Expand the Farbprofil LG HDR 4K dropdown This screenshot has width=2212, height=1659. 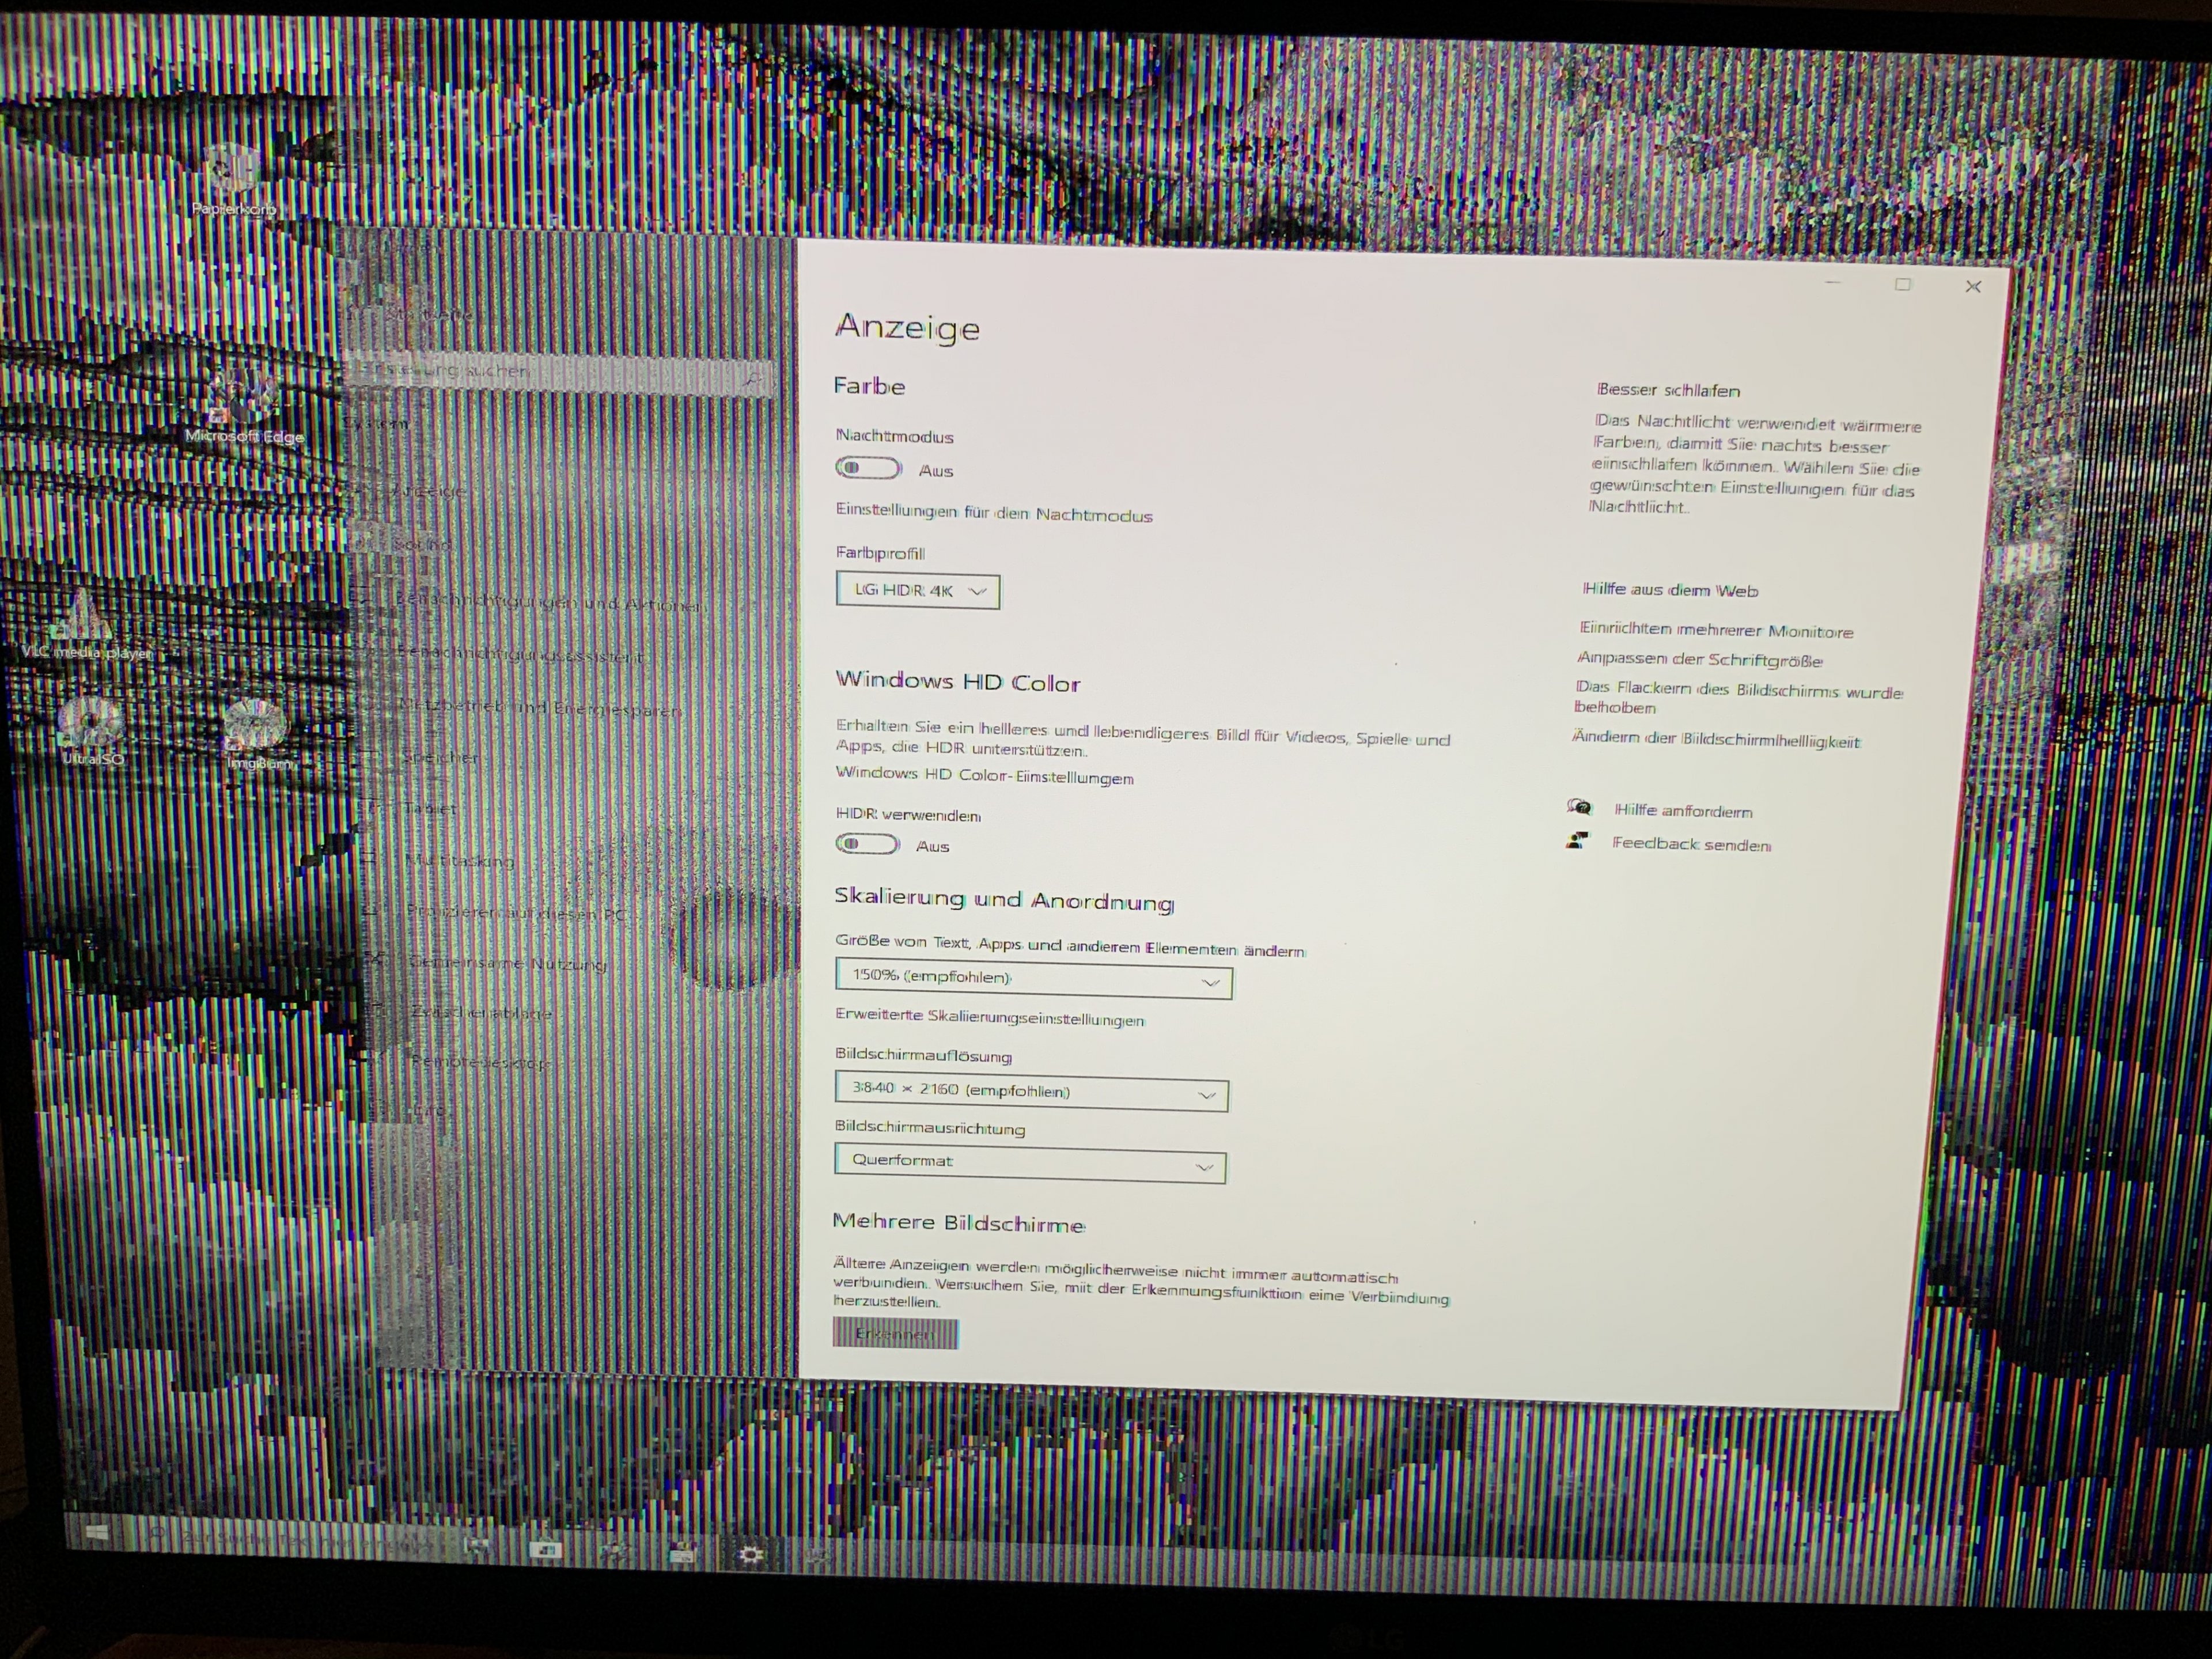click(x=917, y=591)
